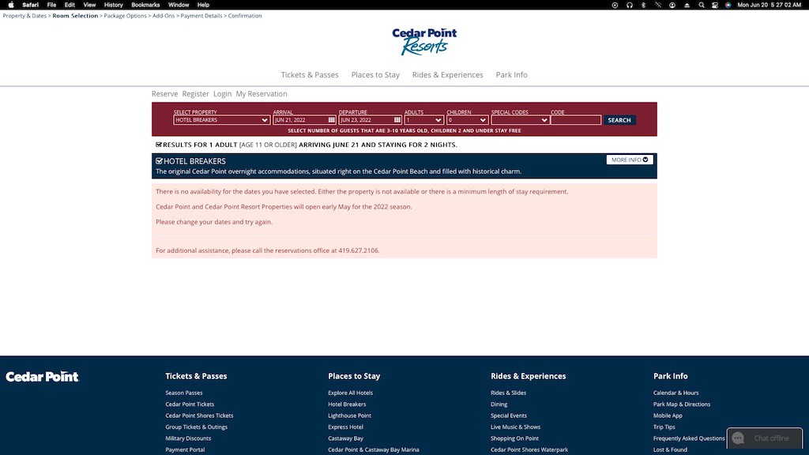Open the Safari Bookmarks menu
Screen dimensions: 809x455
145,5
